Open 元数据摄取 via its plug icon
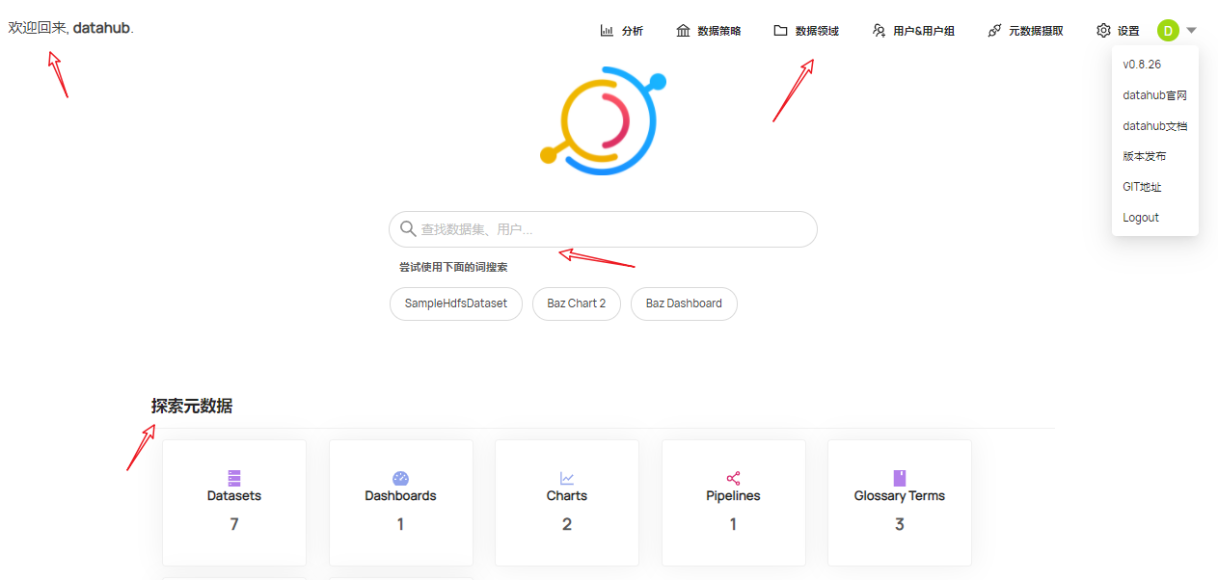This screenshot has width=1218, height=580. click(993, 30)
